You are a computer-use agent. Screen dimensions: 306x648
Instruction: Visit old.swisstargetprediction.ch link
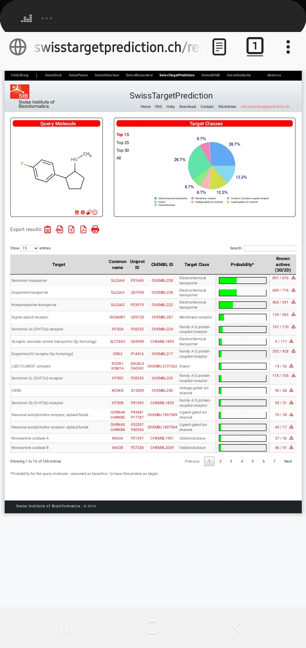tap(265, 107)
